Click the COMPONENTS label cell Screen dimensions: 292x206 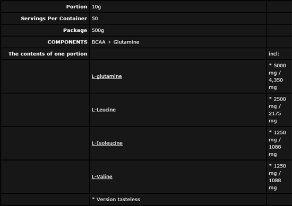click(45, 42)
